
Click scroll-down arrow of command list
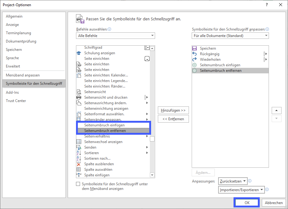pyautogui.click(x=152, y=175)
